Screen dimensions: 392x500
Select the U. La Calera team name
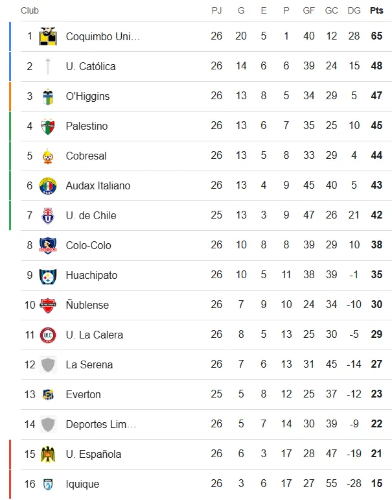(94, 335)
